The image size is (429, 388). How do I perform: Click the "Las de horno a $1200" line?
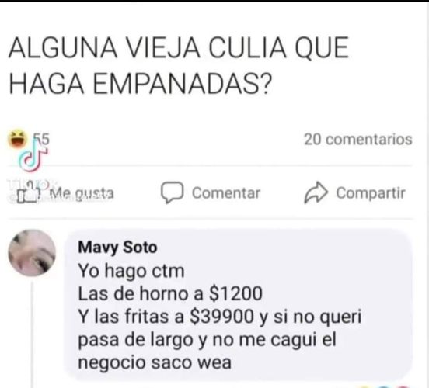coord(170,294)
